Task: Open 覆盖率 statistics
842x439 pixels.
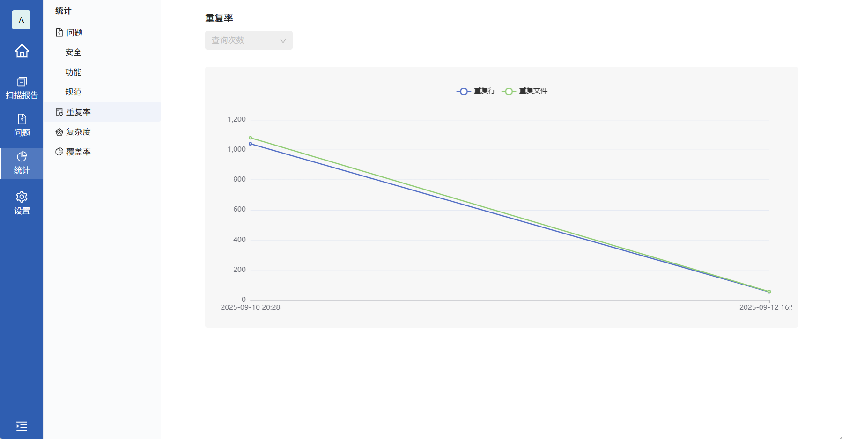Action: click(78, 152)
